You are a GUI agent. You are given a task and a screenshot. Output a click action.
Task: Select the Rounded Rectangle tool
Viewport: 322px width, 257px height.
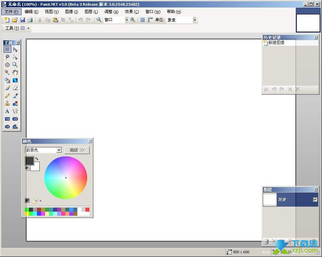(15, 119)
